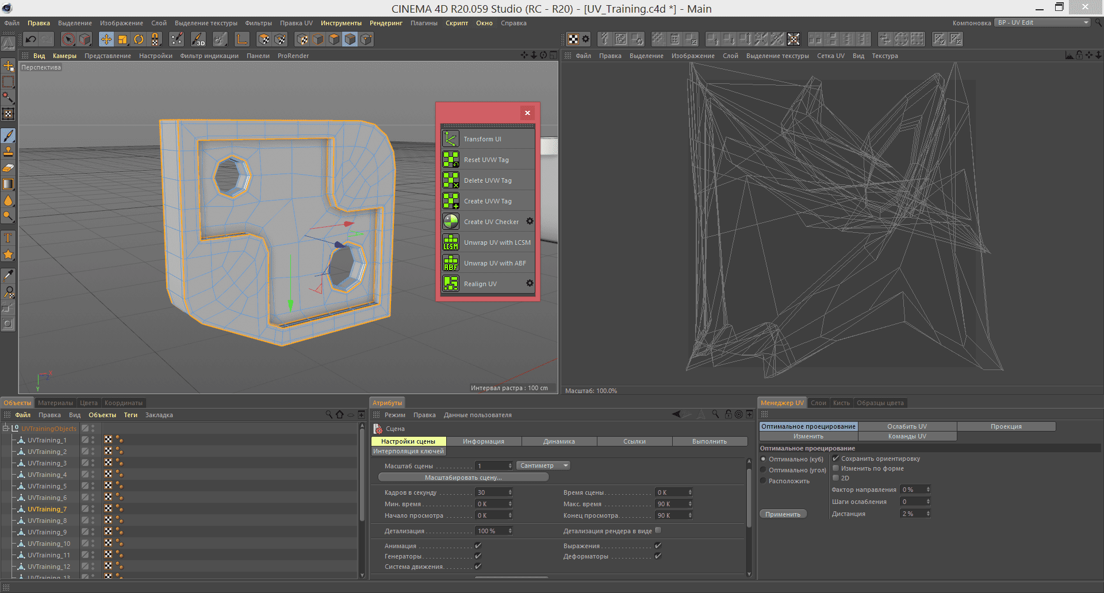Screen dimensions: 1104x593
Task: Select the Star shape tool
Action: pos(8,254)
